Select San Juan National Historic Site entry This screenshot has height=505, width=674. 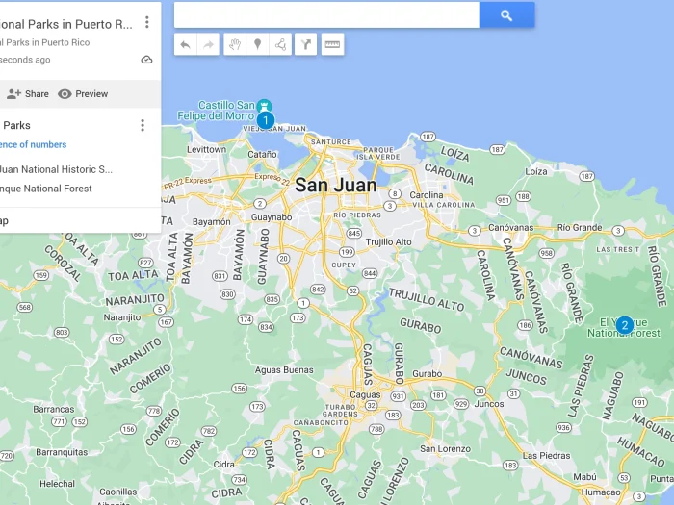click(x=56, y=169)
